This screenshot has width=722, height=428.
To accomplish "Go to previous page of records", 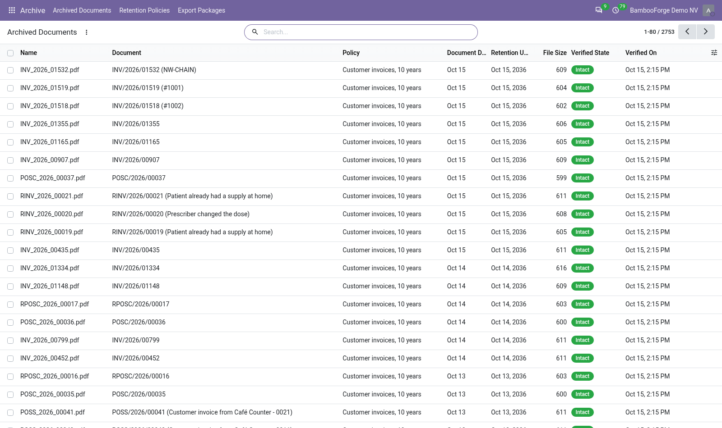I will (x=687, y=32).
